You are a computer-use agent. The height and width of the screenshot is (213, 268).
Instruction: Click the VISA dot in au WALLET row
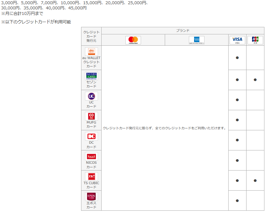(x=237, y=58)
